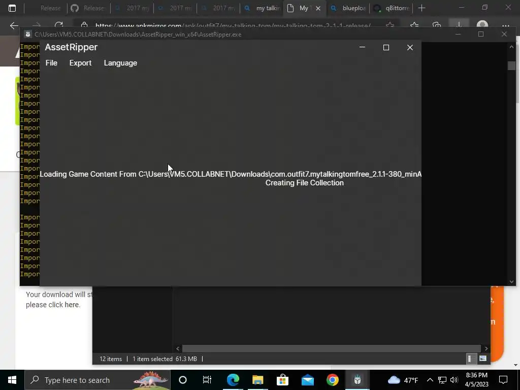Minimize the AssetRipper.exe console window
This screenshot has height=390, width=520.
pos(458,34)
